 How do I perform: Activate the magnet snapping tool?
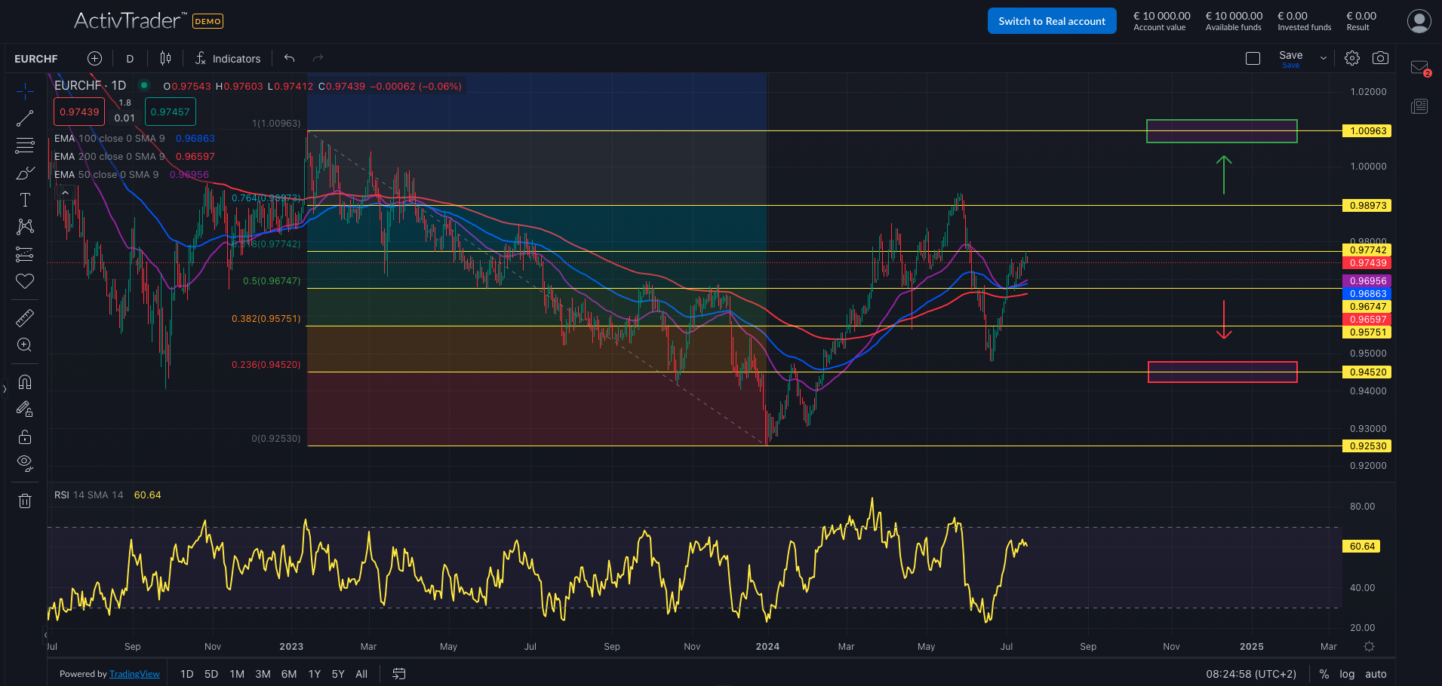click(x=25, y=382)
